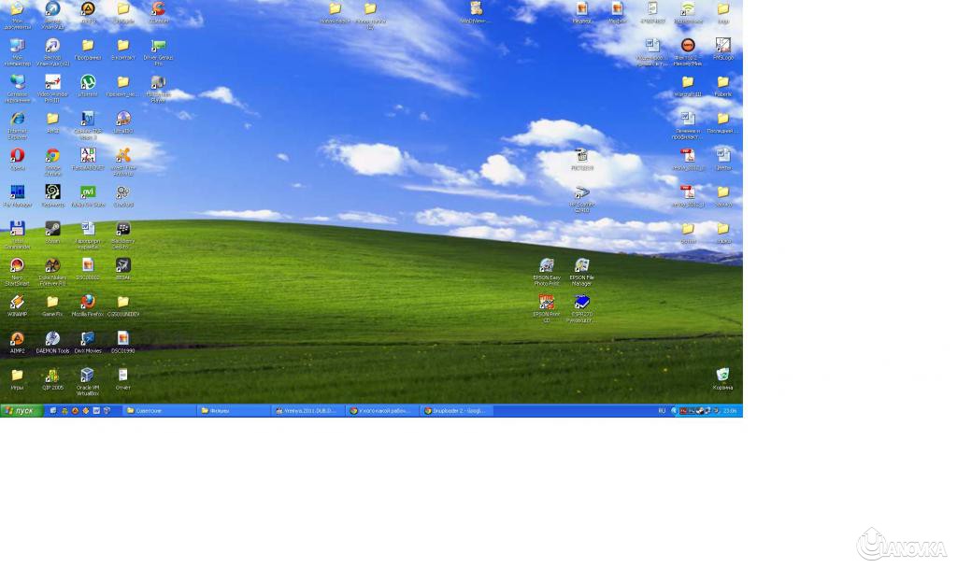Switch to the Фильмы folder taskbar button
The image size is (957, 568).
[234, 411]
